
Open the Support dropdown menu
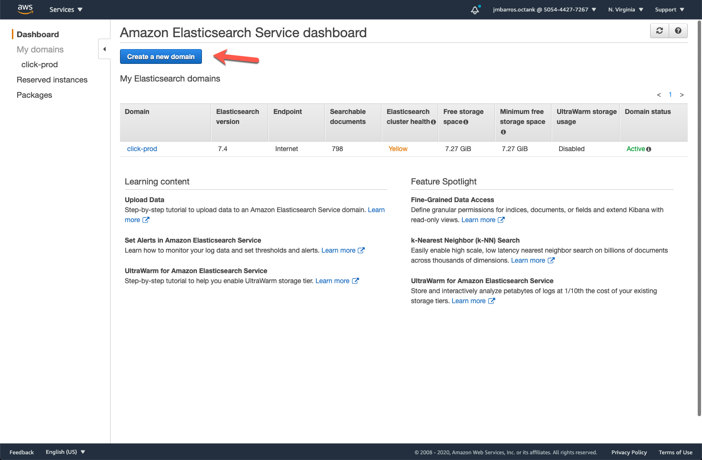tap(669, 10)
